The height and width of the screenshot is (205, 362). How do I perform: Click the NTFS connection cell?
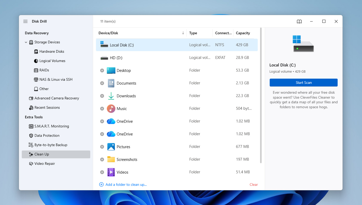point(220,45)
